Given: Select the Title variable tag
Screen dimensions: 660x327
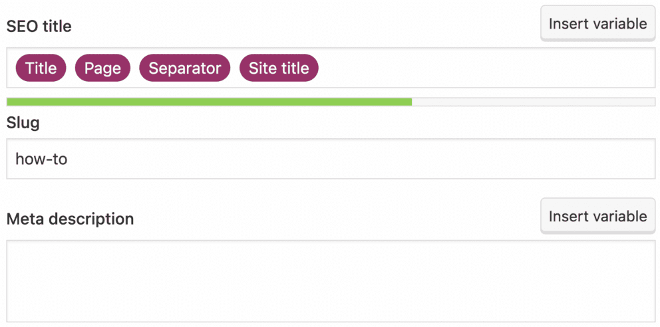Looking at the screenshot, I should (41, 68).
